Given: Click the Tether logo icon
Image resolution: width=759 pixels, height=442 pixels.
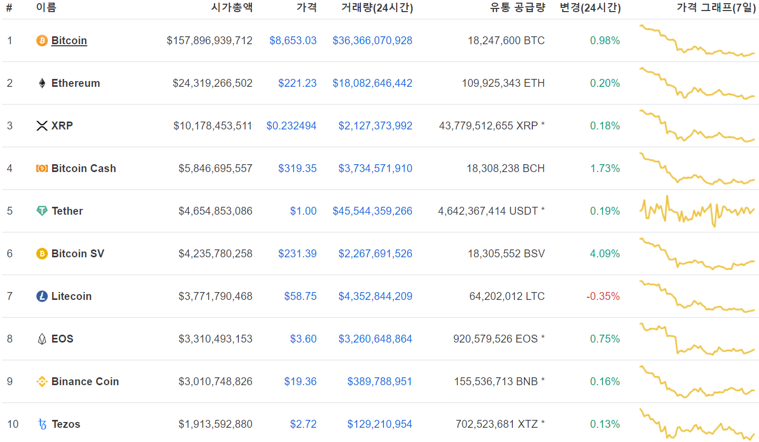Looking at the screenshot, I should (42, 211).
